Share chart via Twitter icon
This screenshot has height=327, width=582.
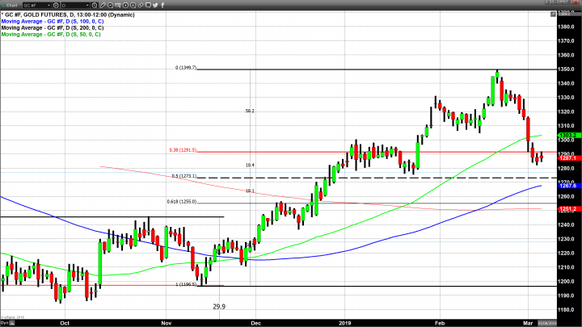pyautogui.click(x=155, y=5)
